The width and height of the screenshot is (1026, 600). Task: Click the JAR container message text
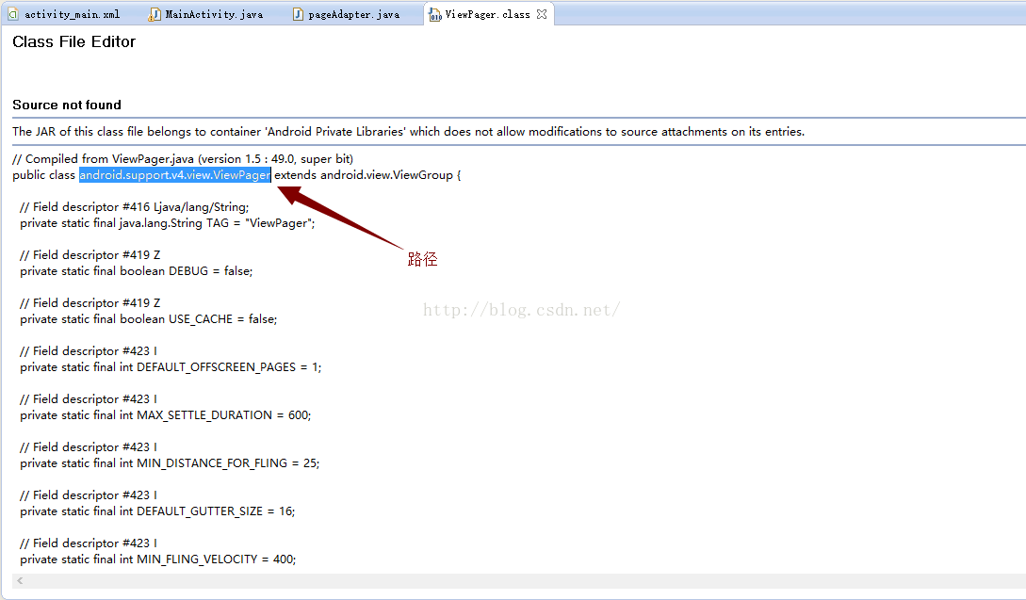pyautogui.click(x=408, y=132)
